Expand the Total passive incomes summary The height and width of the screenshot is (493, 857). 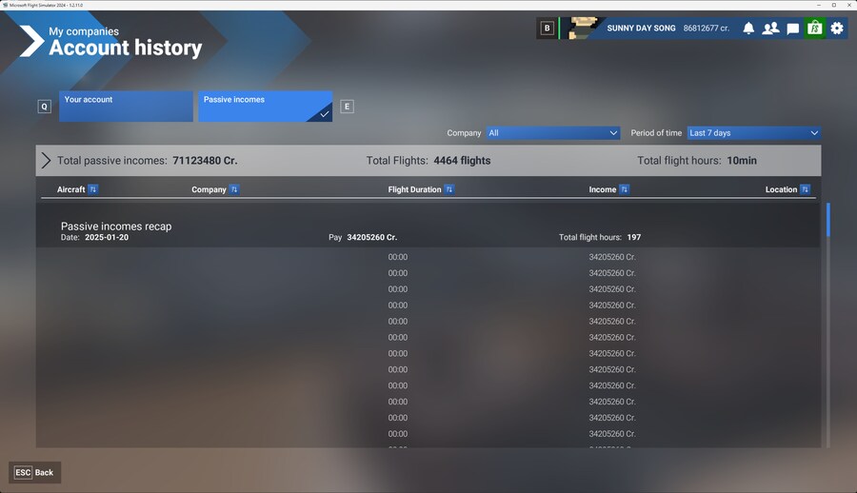click(x=46, y=161)
